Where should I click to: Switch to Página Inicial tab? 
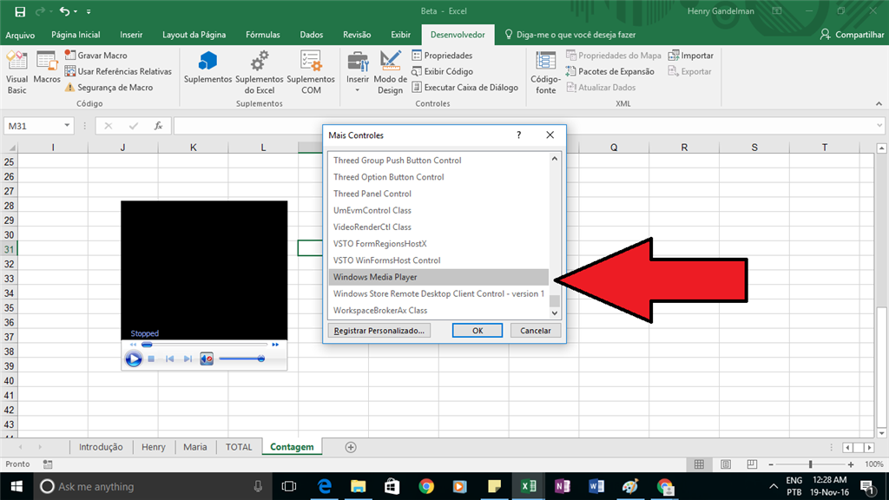76,35
